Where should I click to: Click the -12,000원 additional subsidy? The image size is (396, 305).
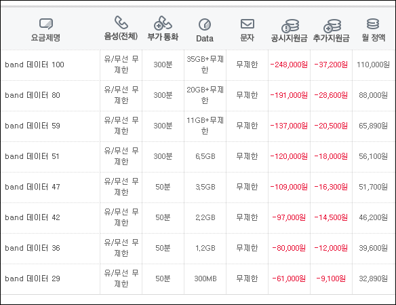tap(331, 249)
